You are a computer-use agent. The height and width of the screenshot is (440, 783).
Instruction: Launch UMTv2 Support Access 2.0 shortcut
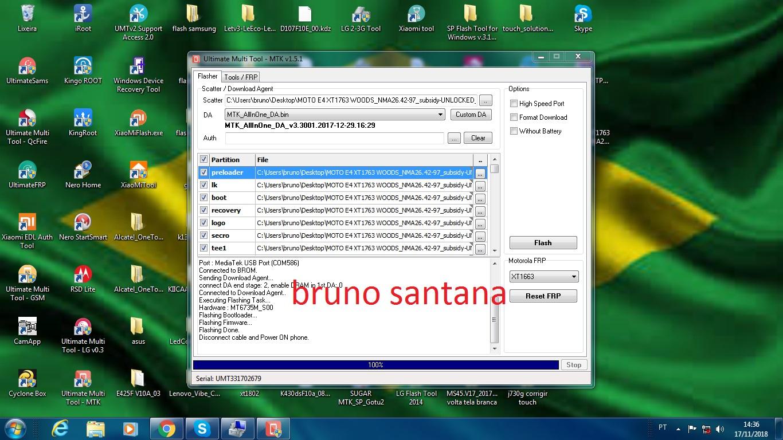point(138,22)
